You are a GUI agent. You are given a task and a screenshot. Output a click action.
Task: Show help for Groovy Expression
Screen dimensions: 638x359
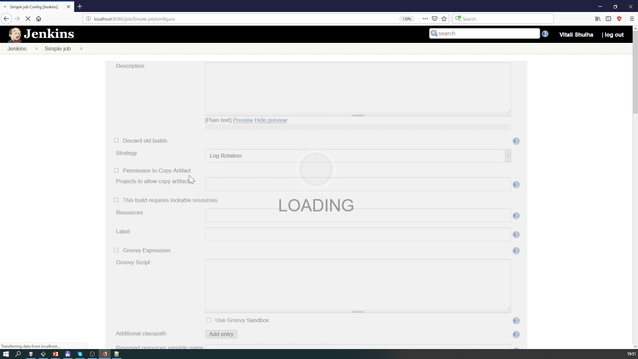(516, 251)
